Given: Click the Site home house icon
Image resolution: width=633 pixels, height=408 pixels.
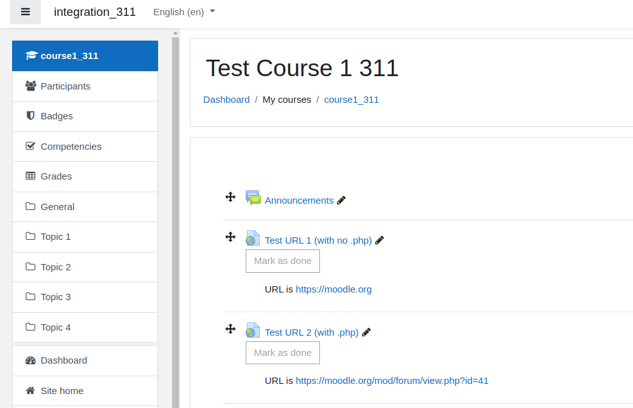Looking at the screenshot, I should [x=30, y=390].
